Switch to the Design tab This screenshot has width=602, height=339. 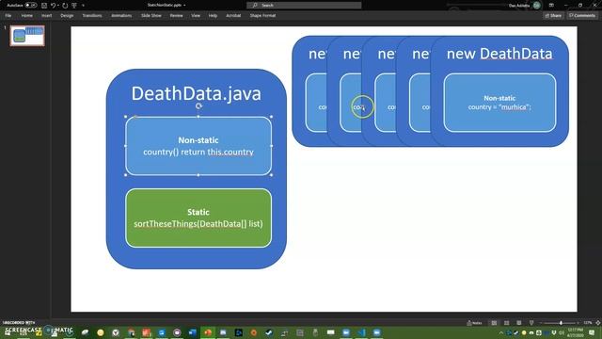[67, 16]
